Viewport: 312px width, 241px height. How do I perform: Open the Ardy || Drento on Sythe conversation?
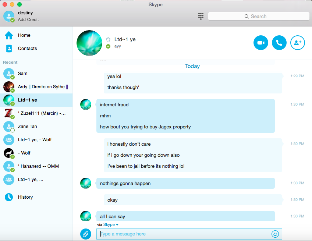point(36,87)
